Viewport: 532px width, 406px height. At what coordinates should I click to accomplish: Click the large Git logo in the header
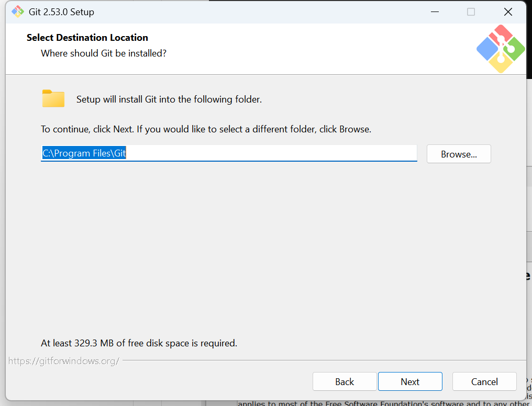tap(501, 49)
